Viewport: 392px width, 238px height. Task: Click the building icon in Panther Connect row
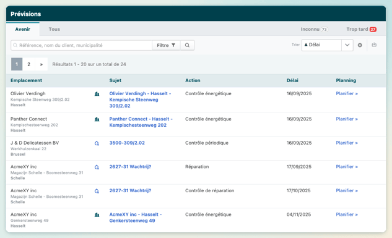click(97, 119)
